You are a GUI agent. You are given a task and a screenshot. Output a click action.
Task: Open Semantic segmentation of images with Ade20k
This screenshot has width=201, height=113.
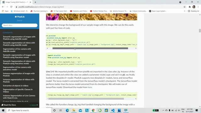19,38
